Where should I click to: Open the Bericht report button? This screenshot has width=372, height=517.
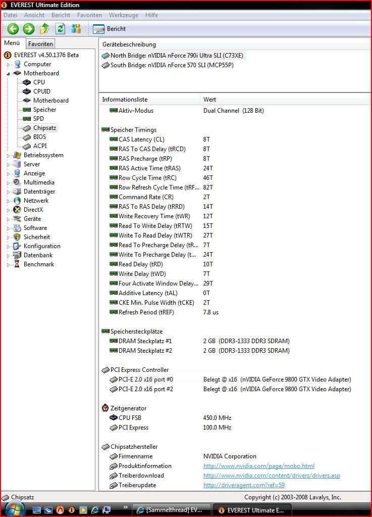point(110,29)
